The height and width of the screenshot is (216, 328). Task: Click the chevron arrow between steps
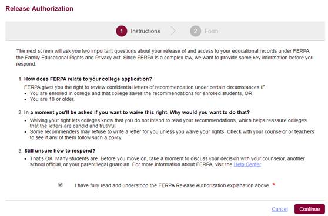pos(173,31)
